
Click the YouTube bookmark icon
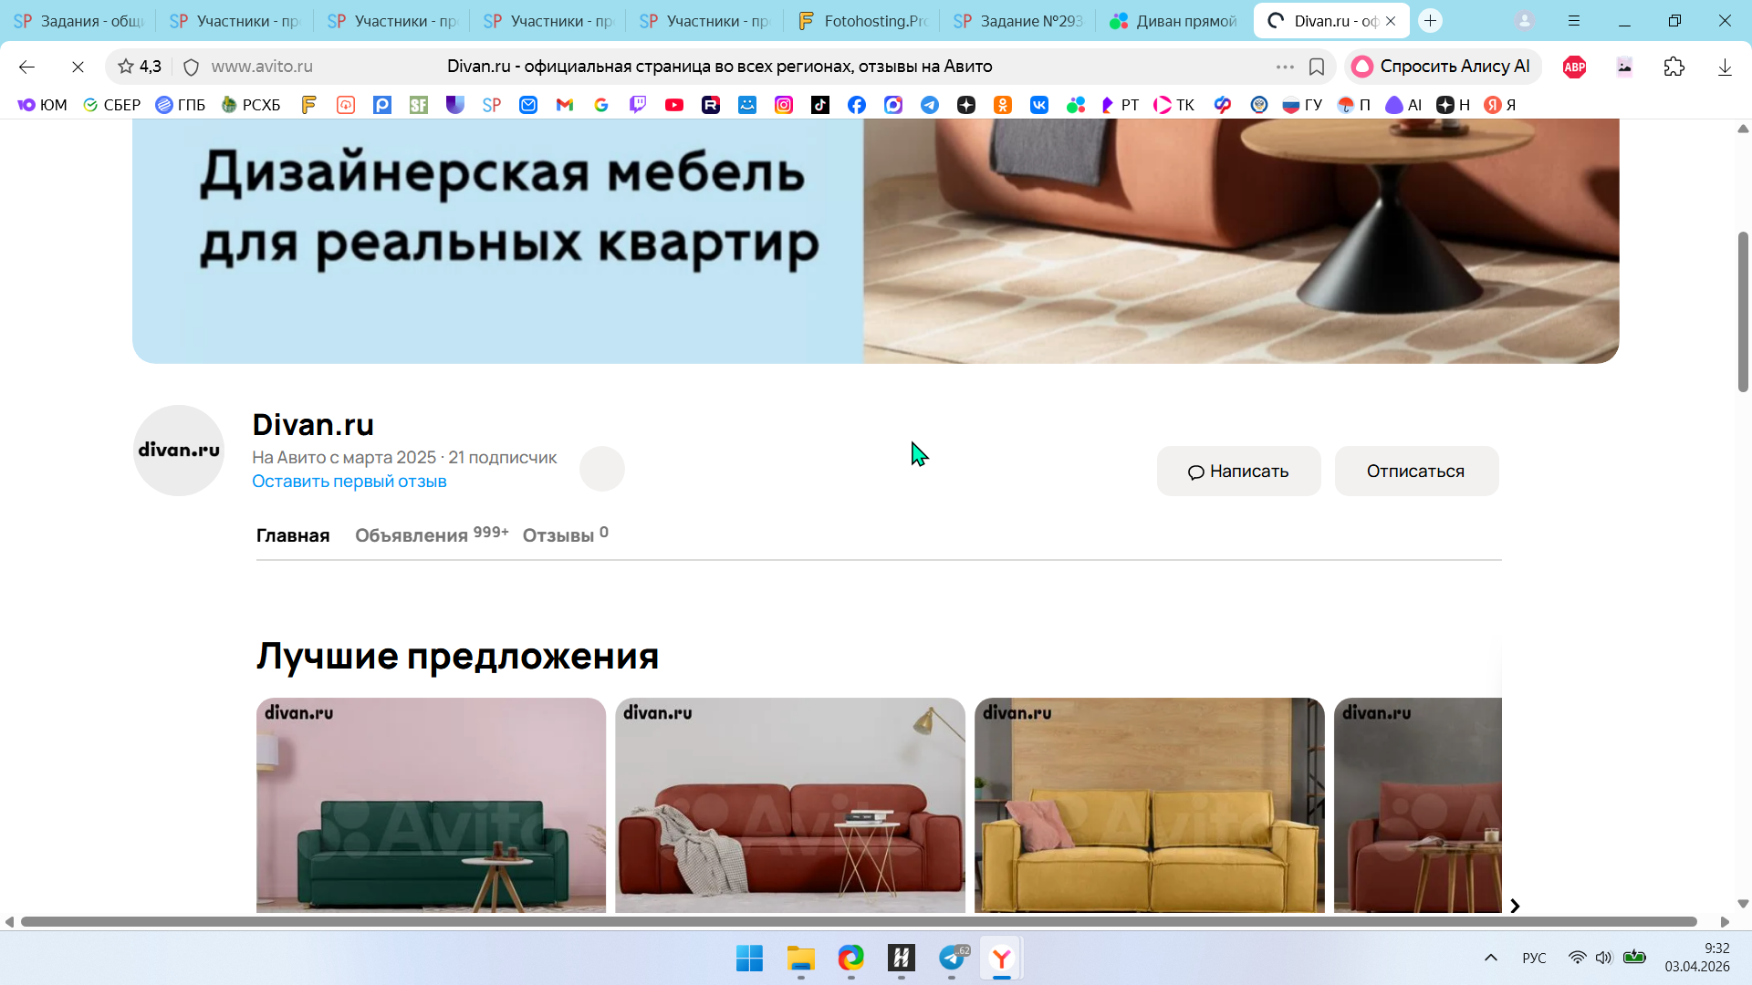pos(674,105)
